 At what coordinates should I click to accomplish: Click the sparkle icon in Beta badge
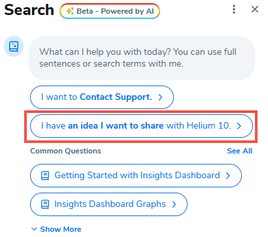point(70,11)
